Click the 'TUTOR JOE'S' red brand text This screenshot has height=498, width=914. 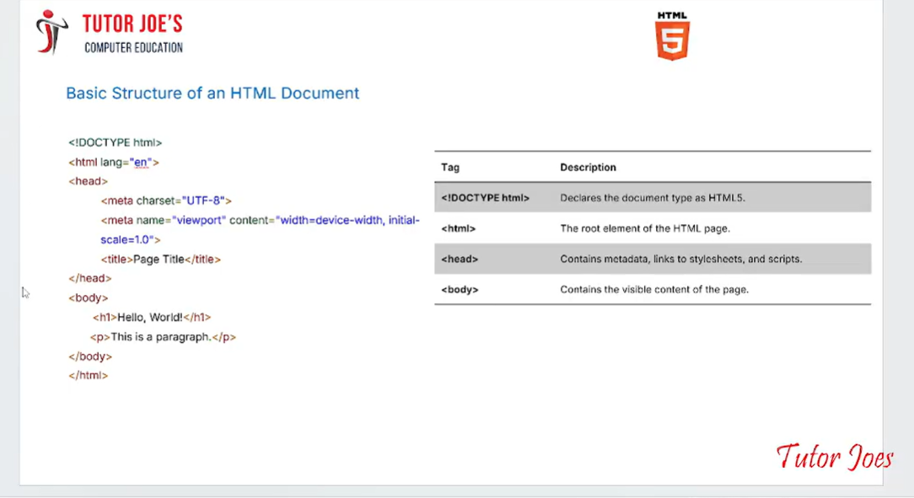pyautogui.click(x=132, y=24)
